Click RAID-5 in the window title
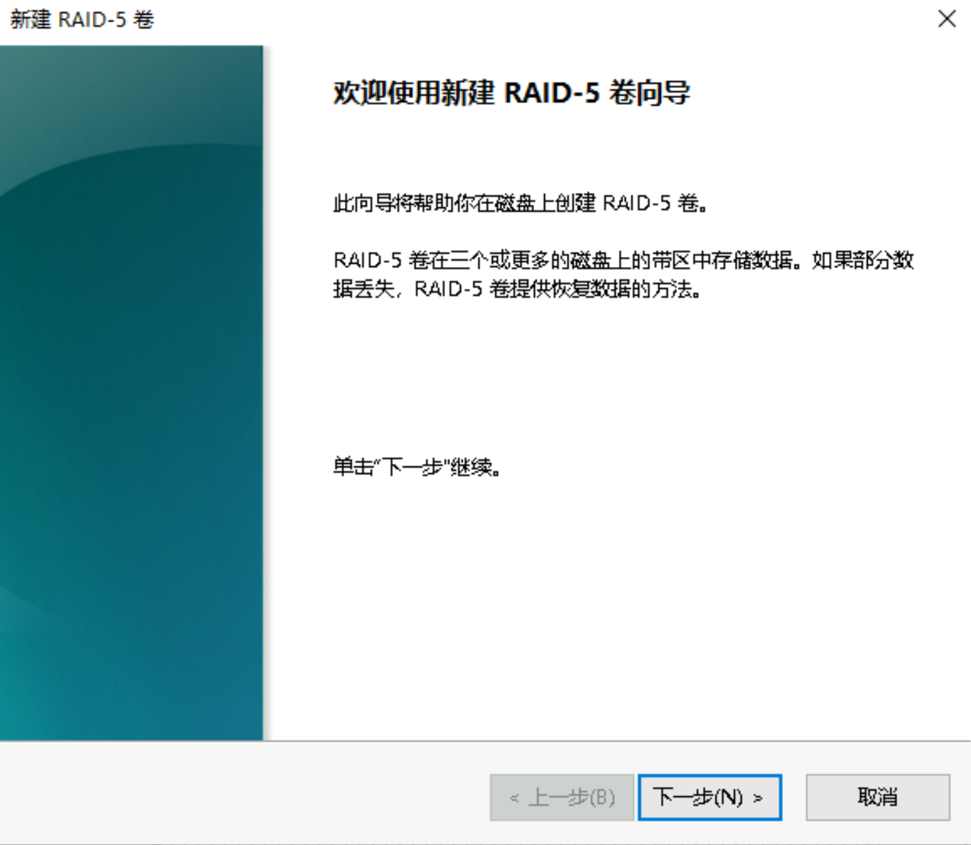Screen dimensions: 971x845 (92, 19)
